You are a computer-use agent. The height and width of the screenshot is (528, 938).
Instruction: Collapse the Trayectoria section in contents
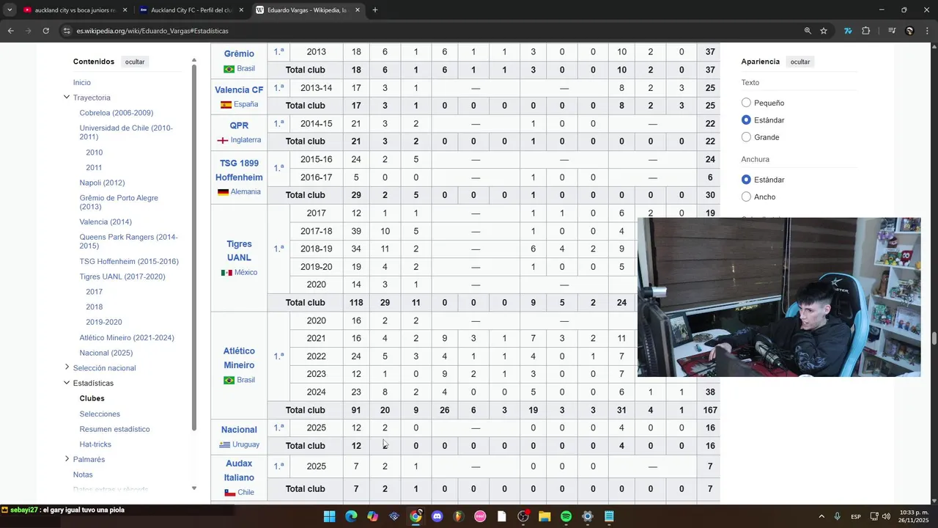pos(67,98)
